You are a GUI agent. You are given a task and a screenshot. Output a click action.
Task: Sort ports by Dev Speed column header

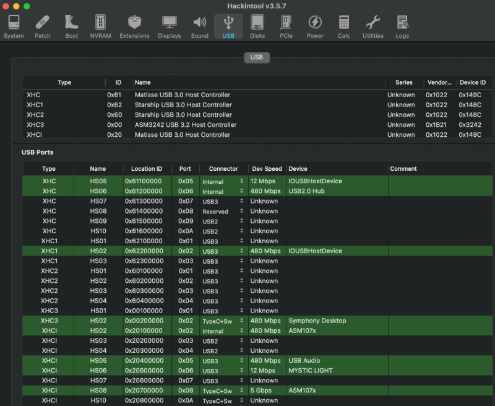click(267, 168)
